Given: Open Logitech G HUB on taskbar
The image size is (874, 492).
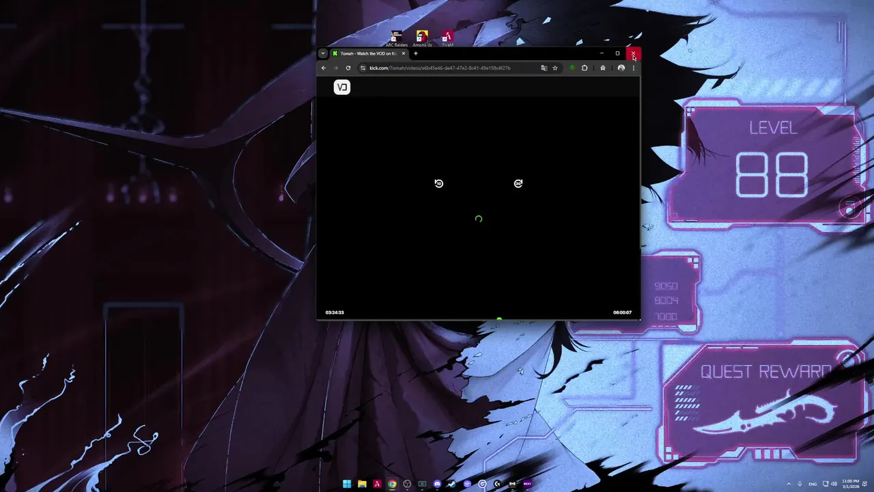Looking at the screenshot, I should [497, 484].
